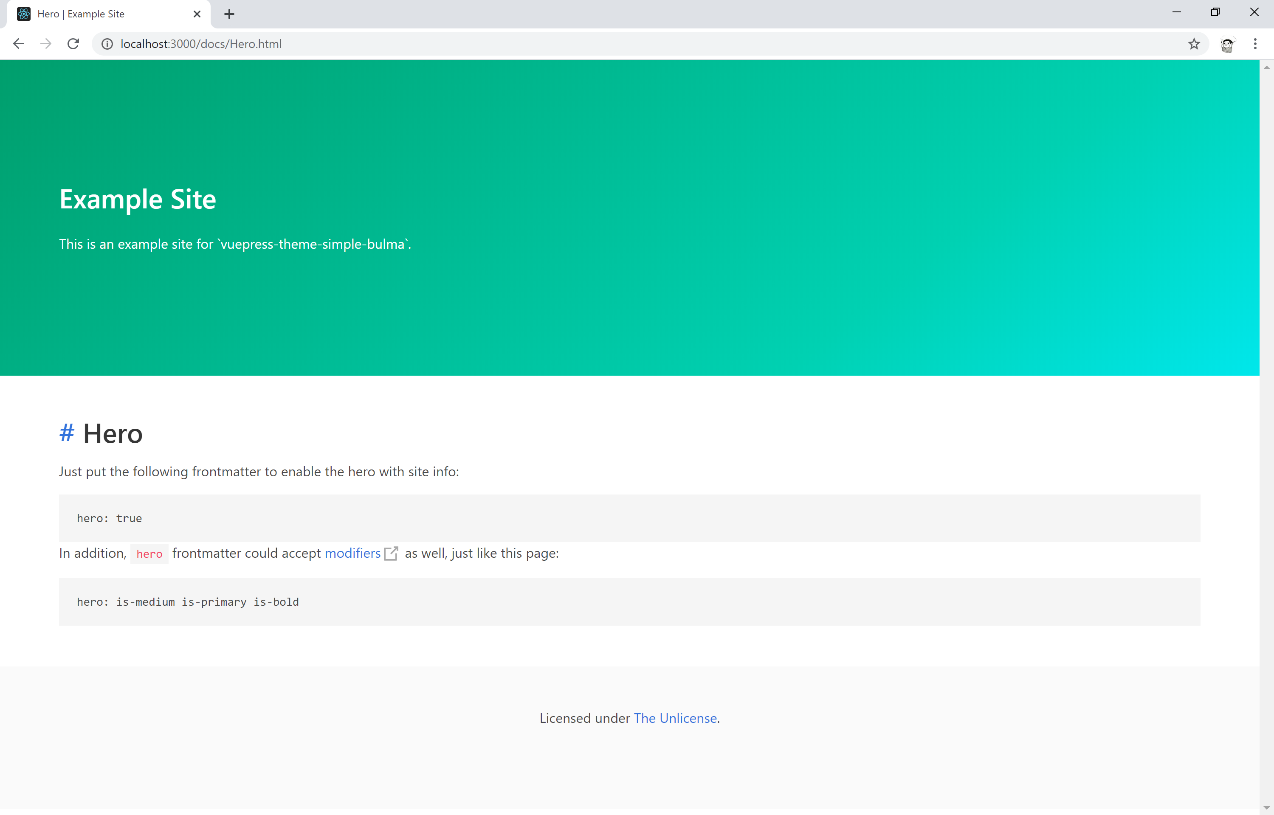The image size is (1274, 815).
Task: Restore down the browser window
Action: pyautogui.click(x=1215, y=12)
